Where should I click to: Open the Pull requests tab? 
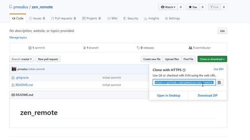[63, 18]
